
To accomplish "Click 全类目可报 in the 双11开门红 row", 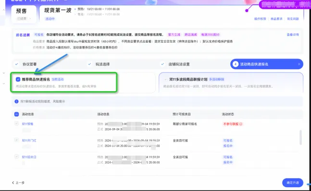I will (x=180, y=141).
